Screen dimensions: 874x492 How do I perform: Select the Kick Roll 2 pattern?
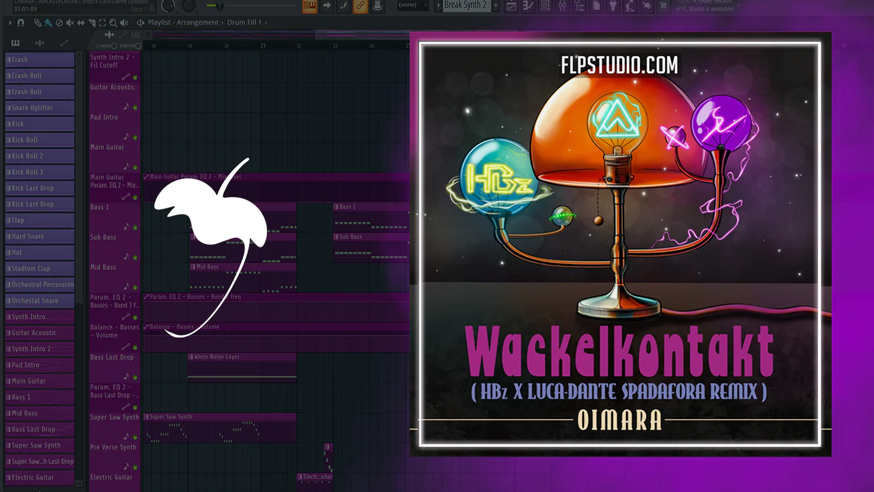click(40, 156)
